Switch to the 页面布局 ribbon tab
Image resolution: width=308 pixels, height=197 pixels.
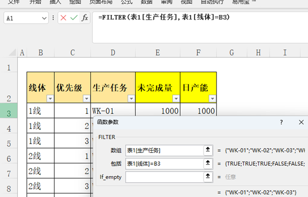tap(101, 2)
